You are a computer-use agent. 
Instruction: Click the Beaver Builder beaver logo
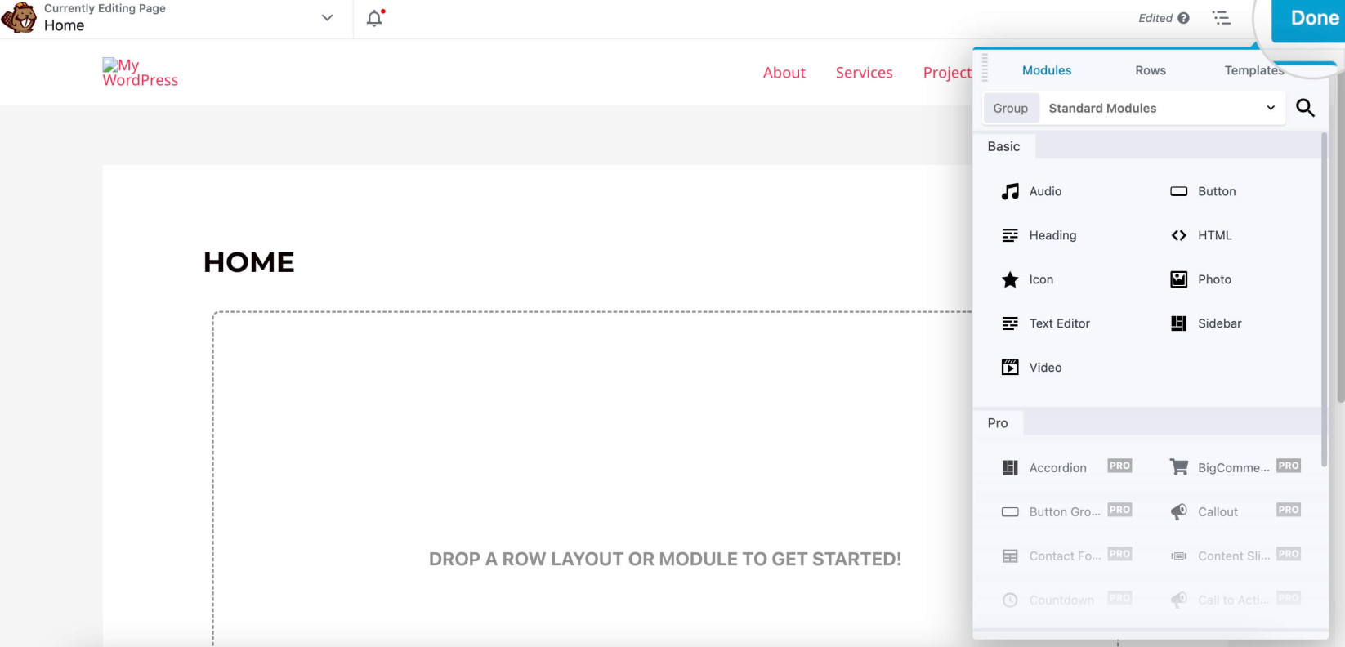pyautogui.click(x=20, y=18)
